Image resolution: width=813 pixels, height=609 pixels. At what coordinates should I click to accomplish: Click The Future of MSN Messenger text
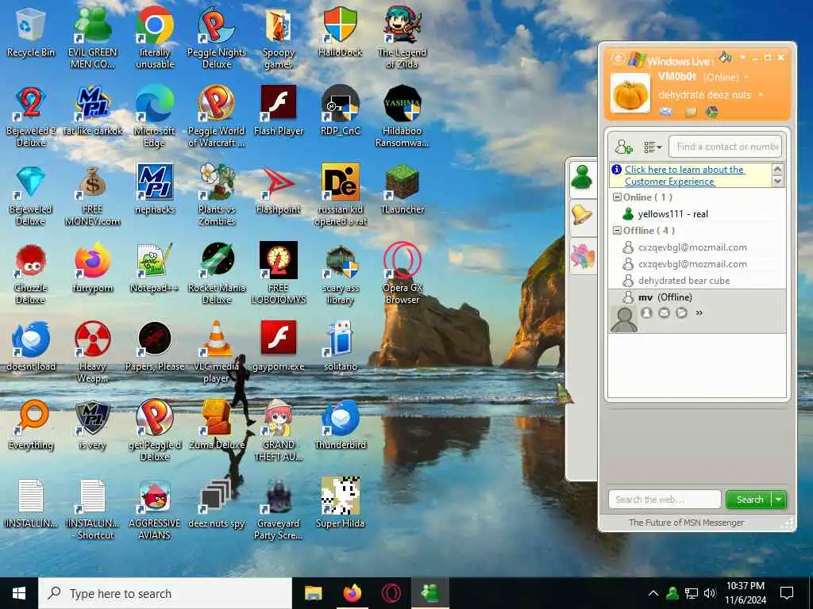point(686,523)
